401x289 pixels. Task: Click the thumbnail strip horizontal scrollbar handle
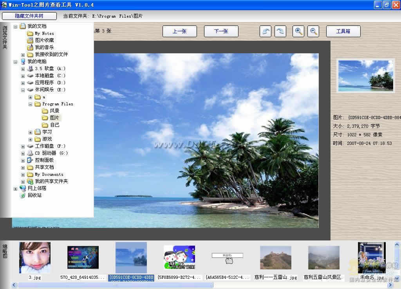[x=116, y=285]
